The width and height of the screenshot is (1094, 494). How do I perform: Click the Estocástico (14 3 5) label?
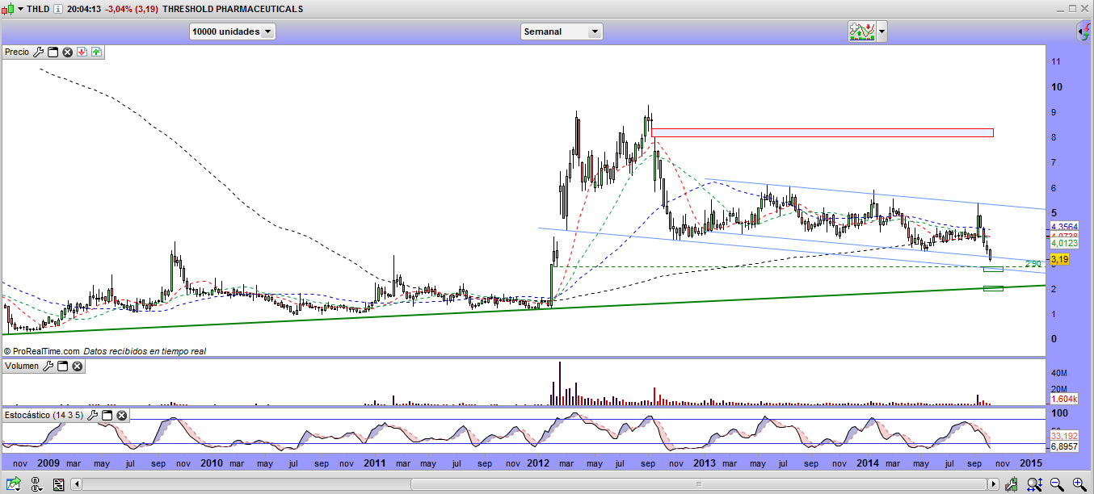[44, 415]
